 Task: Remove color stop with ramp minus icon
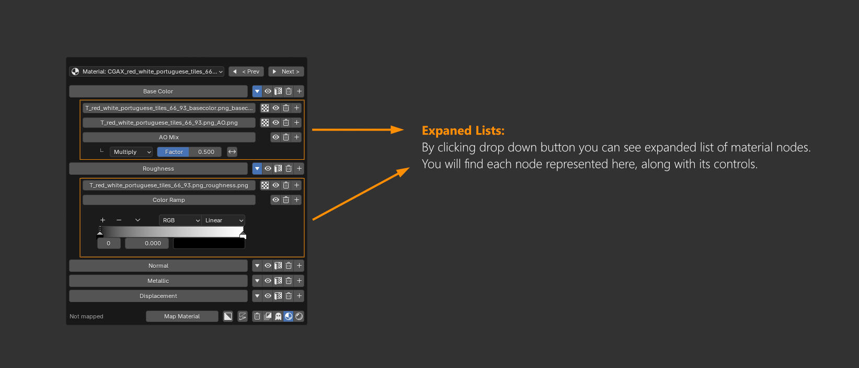point(119,220)
